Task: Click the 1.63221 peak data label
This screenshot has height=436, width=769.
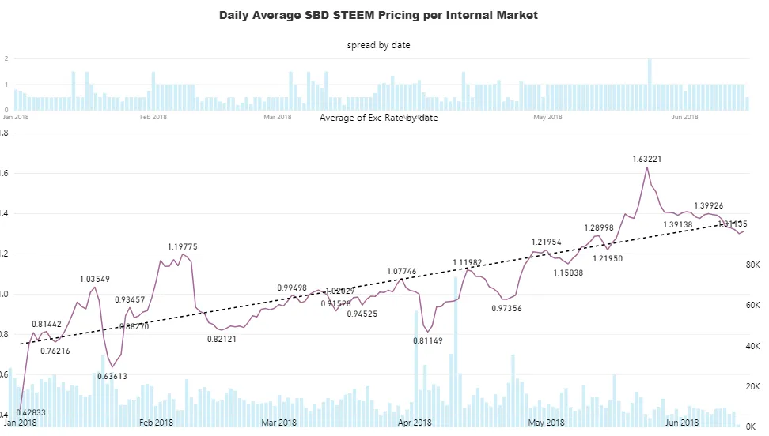Action: tap(647, 160)
